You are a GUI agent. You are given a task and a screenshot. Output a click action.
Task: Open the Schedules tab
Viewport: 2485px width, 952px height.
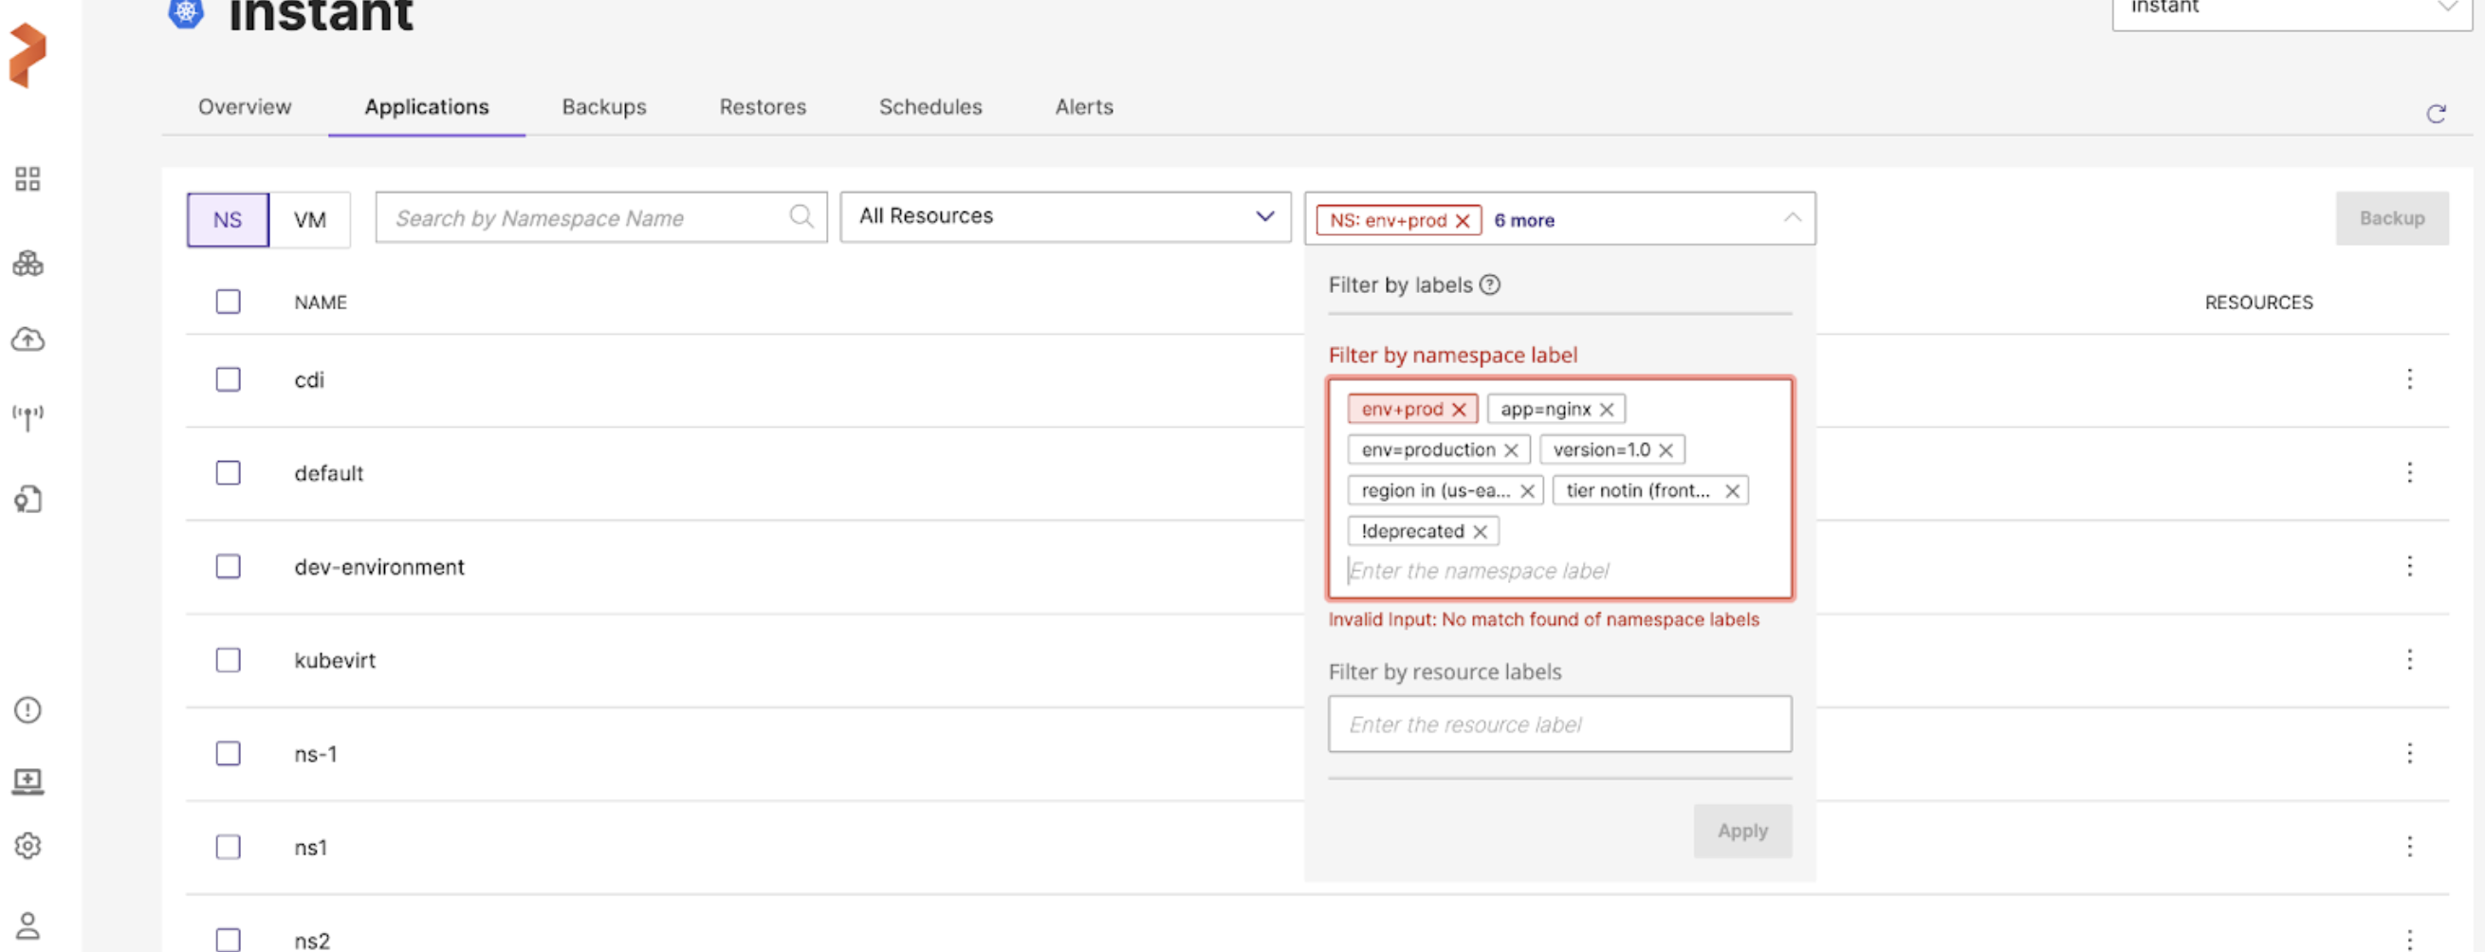click(930, 107)
